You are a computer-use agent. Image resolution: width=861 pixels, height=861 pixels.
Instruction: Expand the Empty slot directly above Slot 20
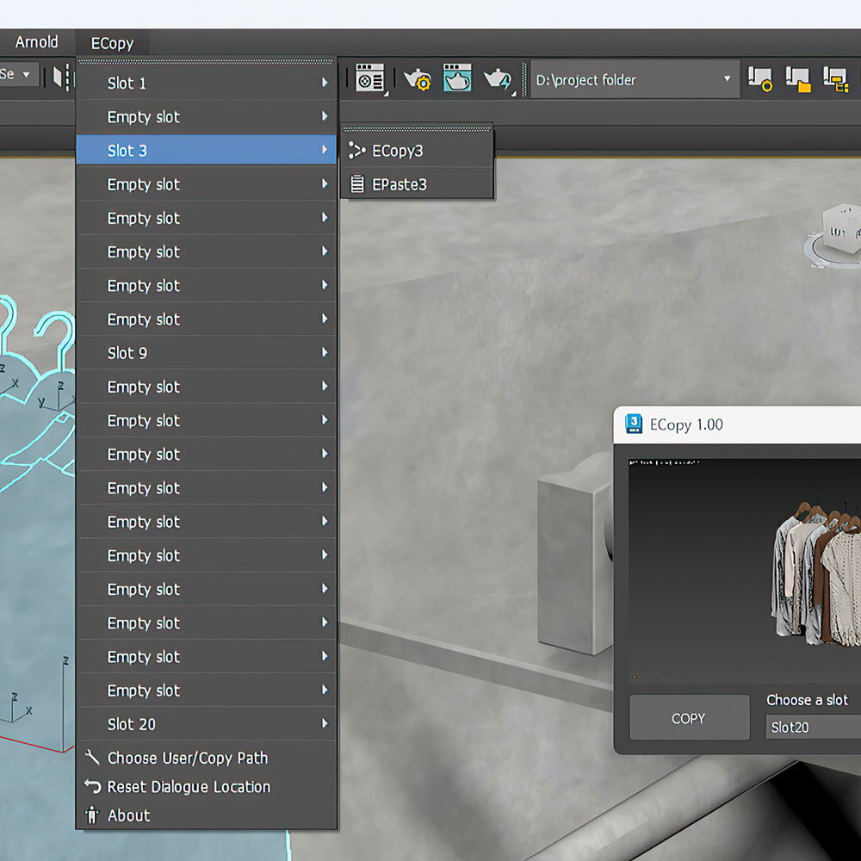pyautogui.click(x=207, y=691)
